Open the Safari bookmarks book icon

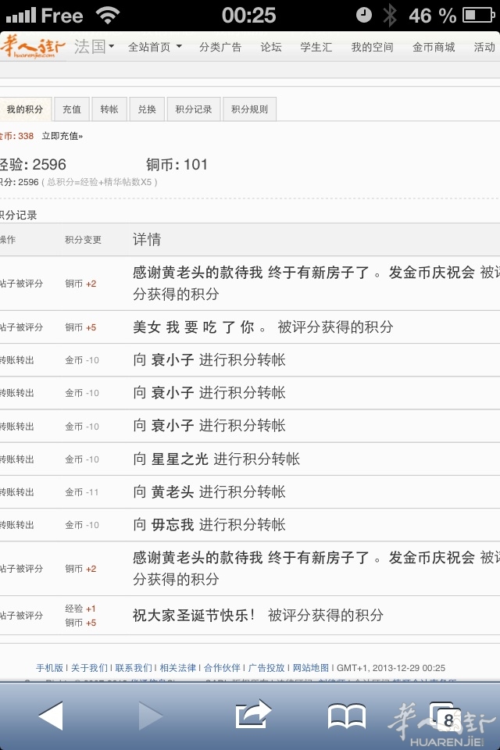(x=347, y=716)
